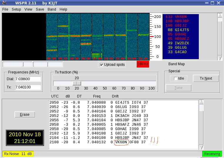Click the 2052 DK3ACH JO40 decode row
The image size is (224, 158).
pos(99,116)
